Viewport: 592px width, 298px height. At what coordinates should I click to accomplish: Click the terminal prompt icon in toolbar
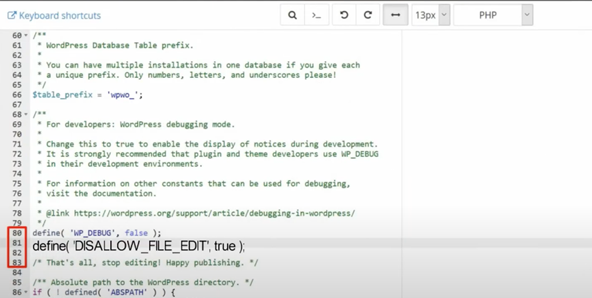(x=316, y=16)
